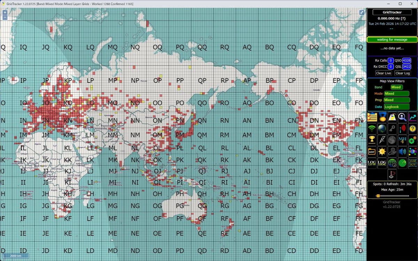Viewport: 418px width, 261px height.
Task: Toggle map fullscreen arrows button
Action: pyautogui.click(x=362, y=12)
